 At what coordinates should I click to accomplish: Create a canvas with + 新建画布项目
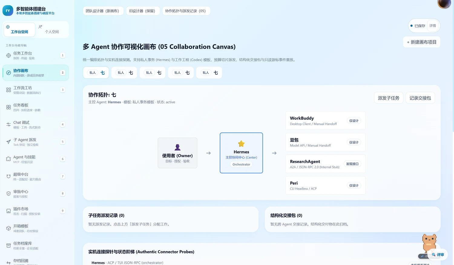coord(422,42)
